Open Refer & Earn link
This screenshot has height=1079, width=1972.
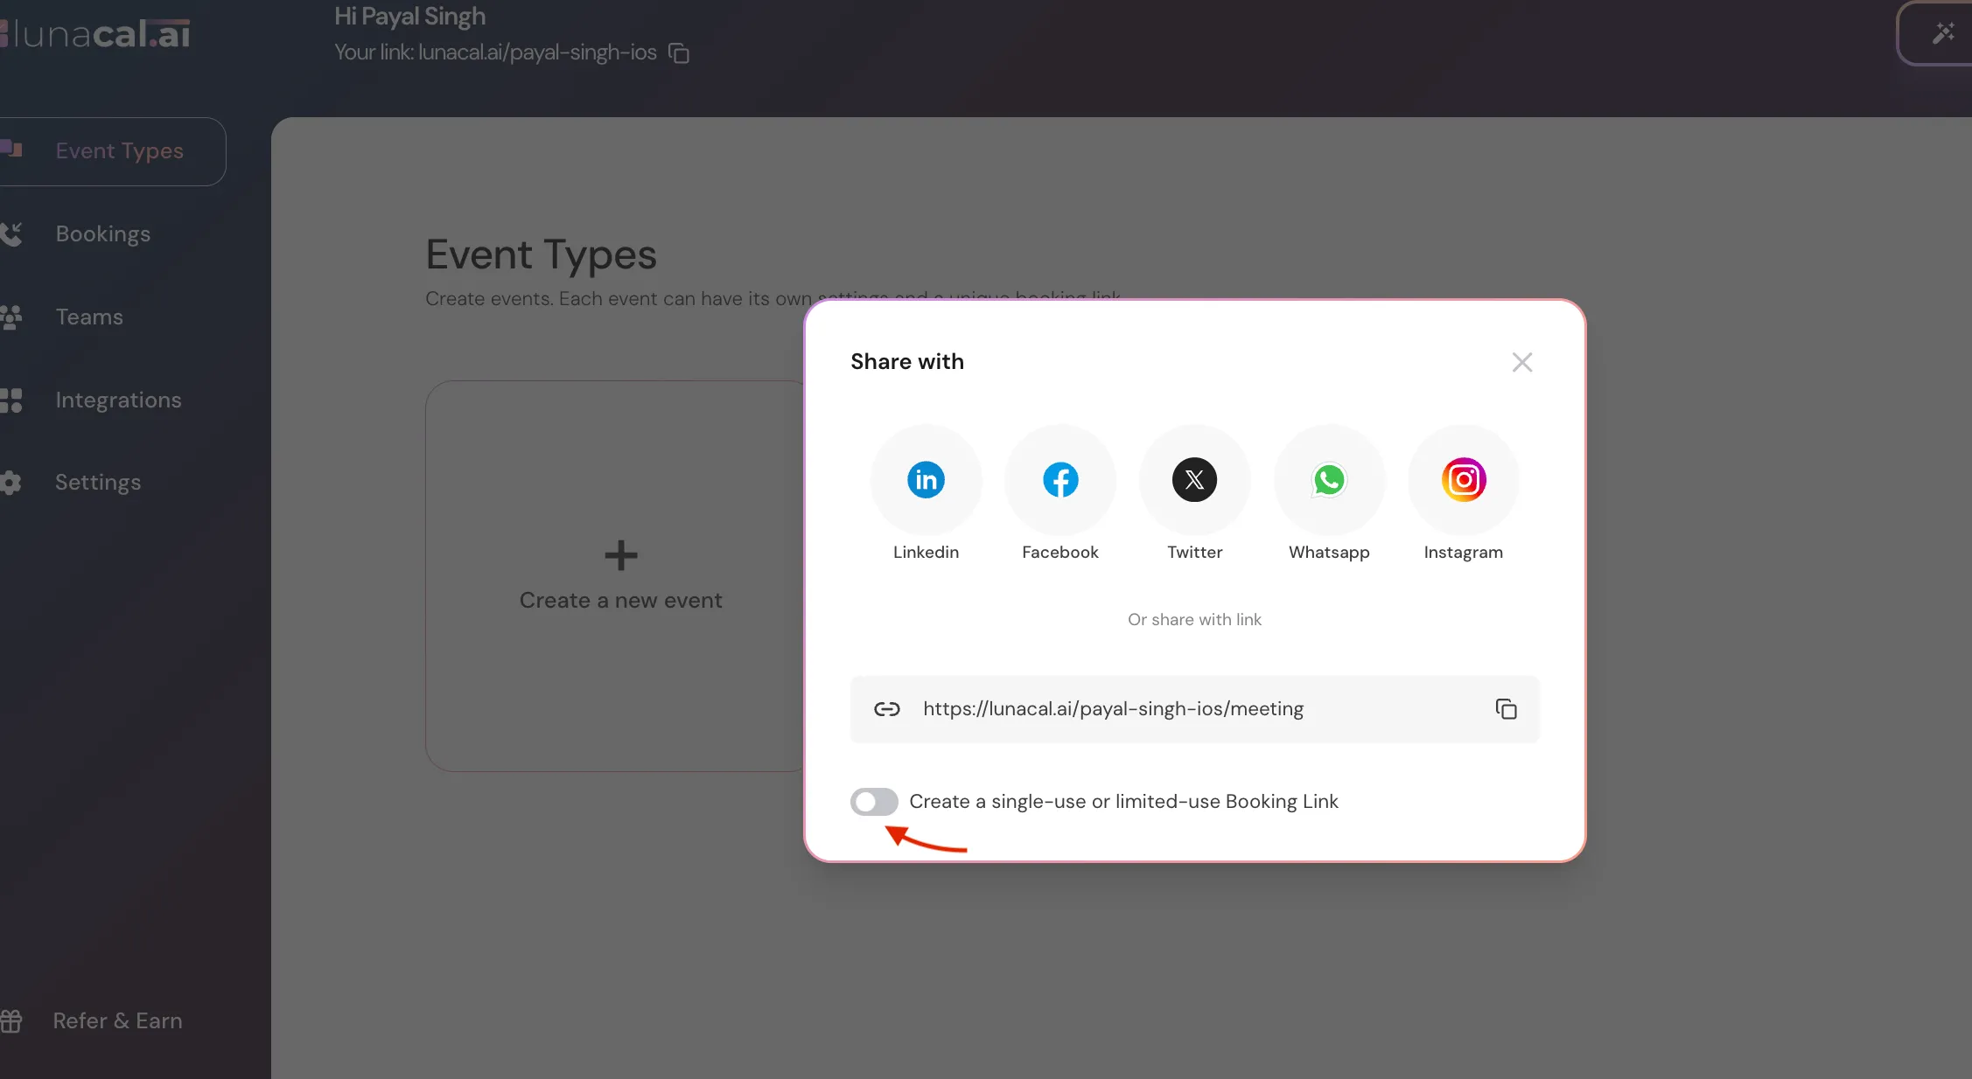tap(117, 1020)
